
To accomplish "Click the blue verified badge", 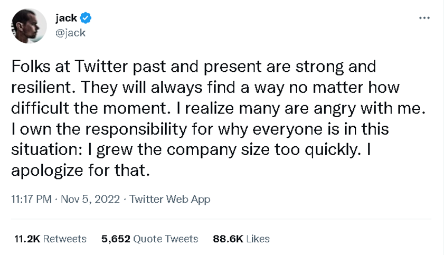I will [86, 19].
